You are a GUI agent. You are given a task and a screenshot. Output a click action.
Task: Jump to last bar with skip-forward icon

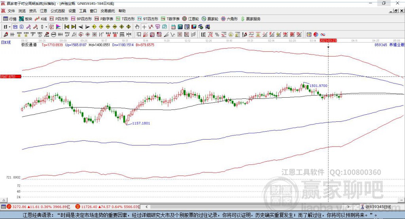click(74, 27)
